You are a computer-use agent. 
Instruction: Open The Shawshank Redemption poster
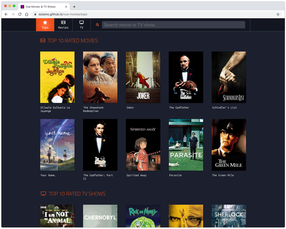(100, 77)
